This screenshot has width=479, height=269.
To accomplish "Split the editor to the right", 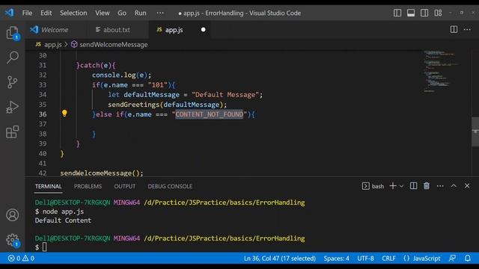I will 454,29.
